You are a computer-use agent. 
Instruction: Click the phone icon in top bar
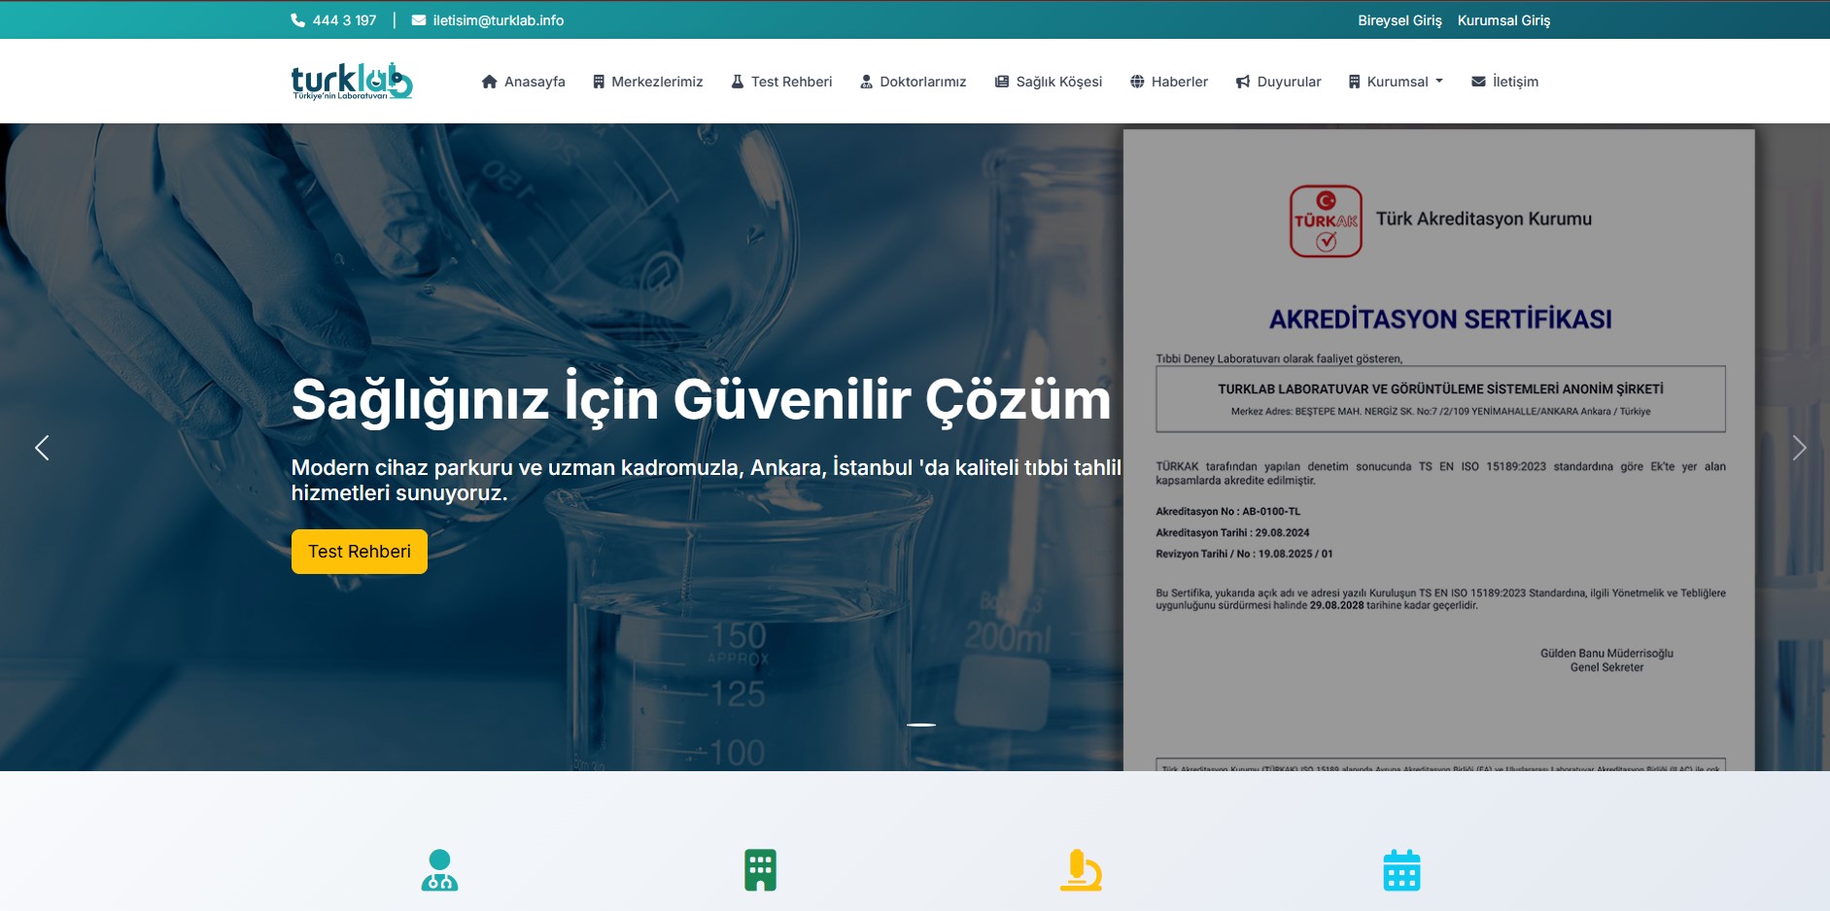click(298, 20)
